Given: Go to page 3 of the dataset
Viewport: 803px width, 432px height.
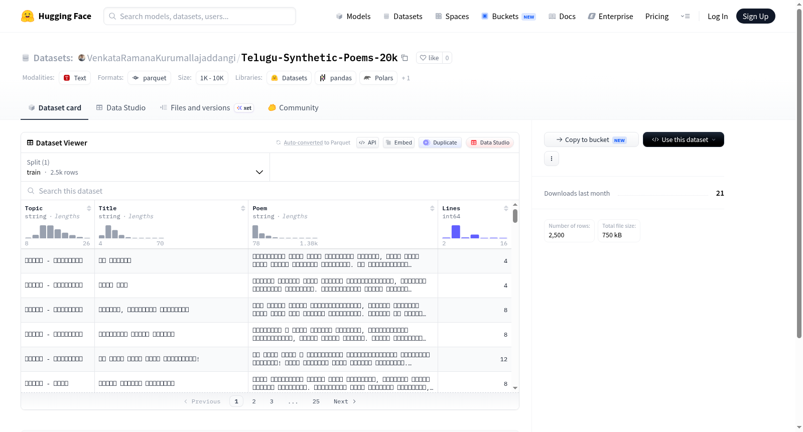Looking at the screenshot, I should coord(272,401).
